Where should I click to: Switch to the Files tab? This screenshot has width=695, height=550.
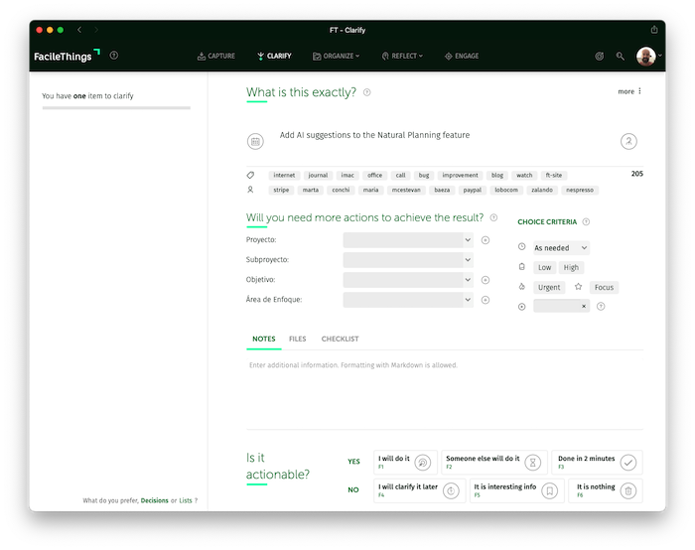(298, 340)
